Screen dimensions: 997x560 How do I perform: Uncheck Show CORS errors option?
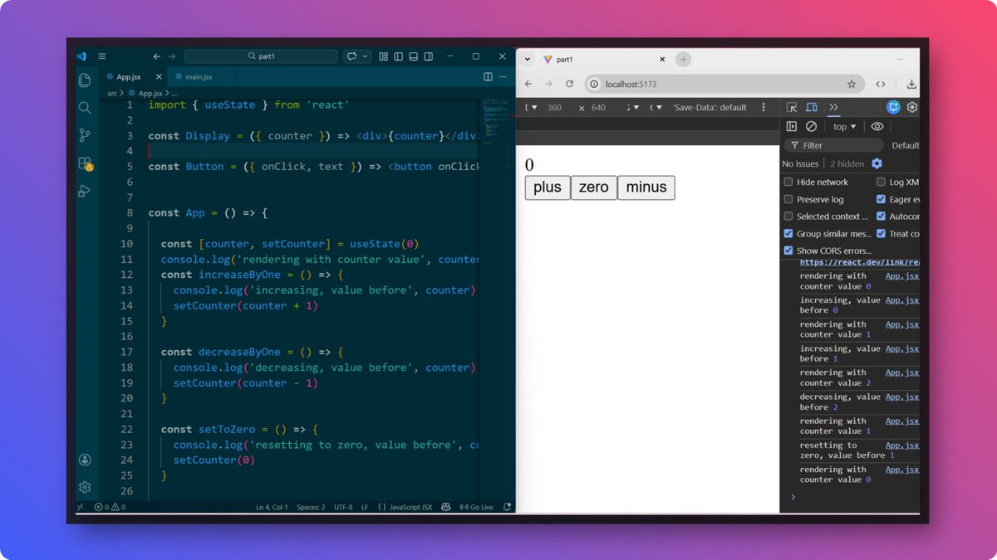788,251
